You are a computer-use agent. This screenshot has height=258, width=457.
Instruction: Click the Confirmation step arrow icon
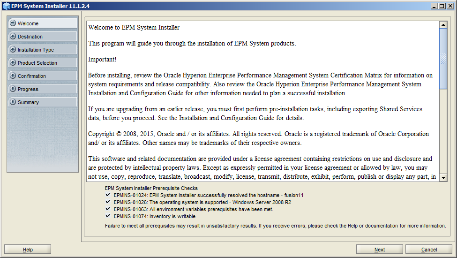coord(13,76)
